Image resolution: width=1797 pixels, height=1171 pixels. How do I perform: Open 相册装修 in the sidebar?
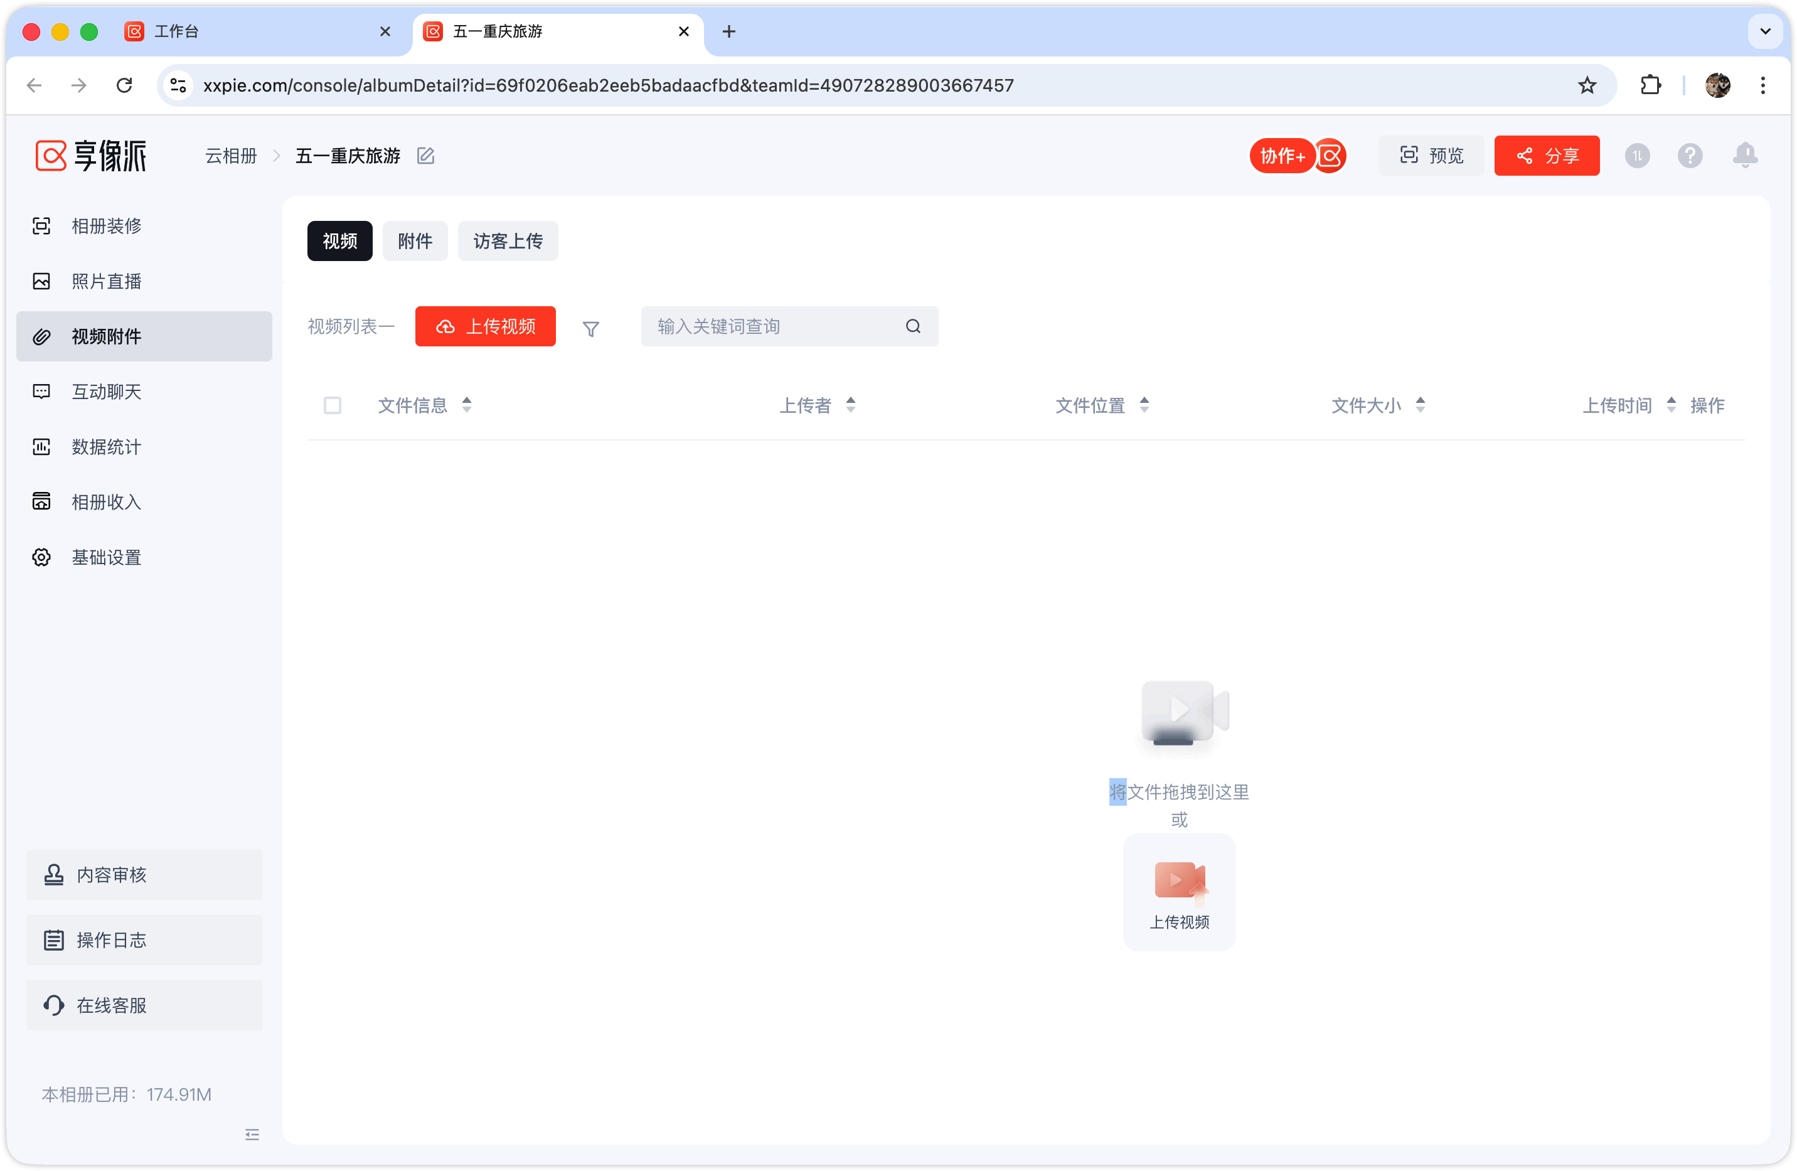[x=144, y=226]
